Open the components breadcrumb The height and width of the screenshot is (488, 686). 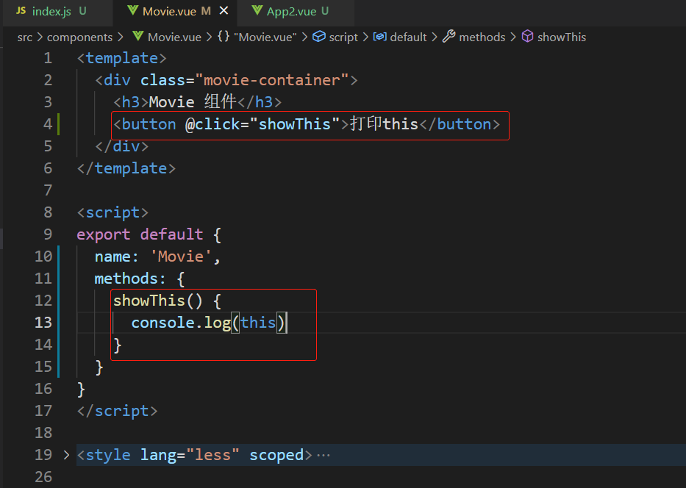tap(79, 37)
